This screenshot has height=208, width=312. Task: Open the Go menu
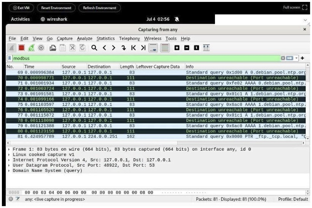coord(49,38)
